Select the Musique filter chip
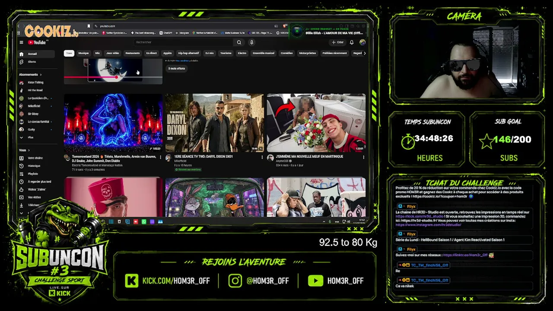This screenshot has width=553, height=311. [x=83, y=53]
